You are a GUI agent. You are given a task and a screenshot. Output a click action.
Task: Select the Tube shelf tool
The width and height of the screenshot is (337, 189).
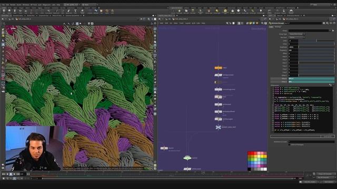point(15,11)
